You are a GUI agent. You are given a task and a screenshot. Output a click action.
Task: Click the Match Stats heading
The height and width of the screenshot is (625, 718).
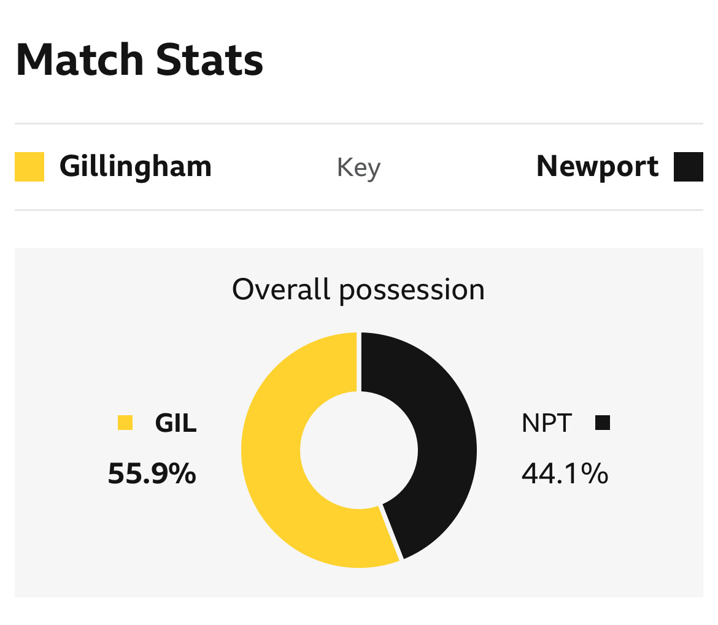139,60
